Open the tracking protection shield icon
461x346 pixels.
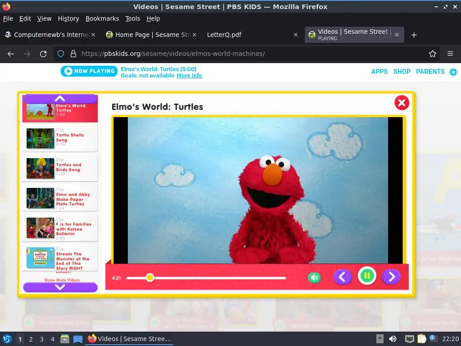pos(61,54)
